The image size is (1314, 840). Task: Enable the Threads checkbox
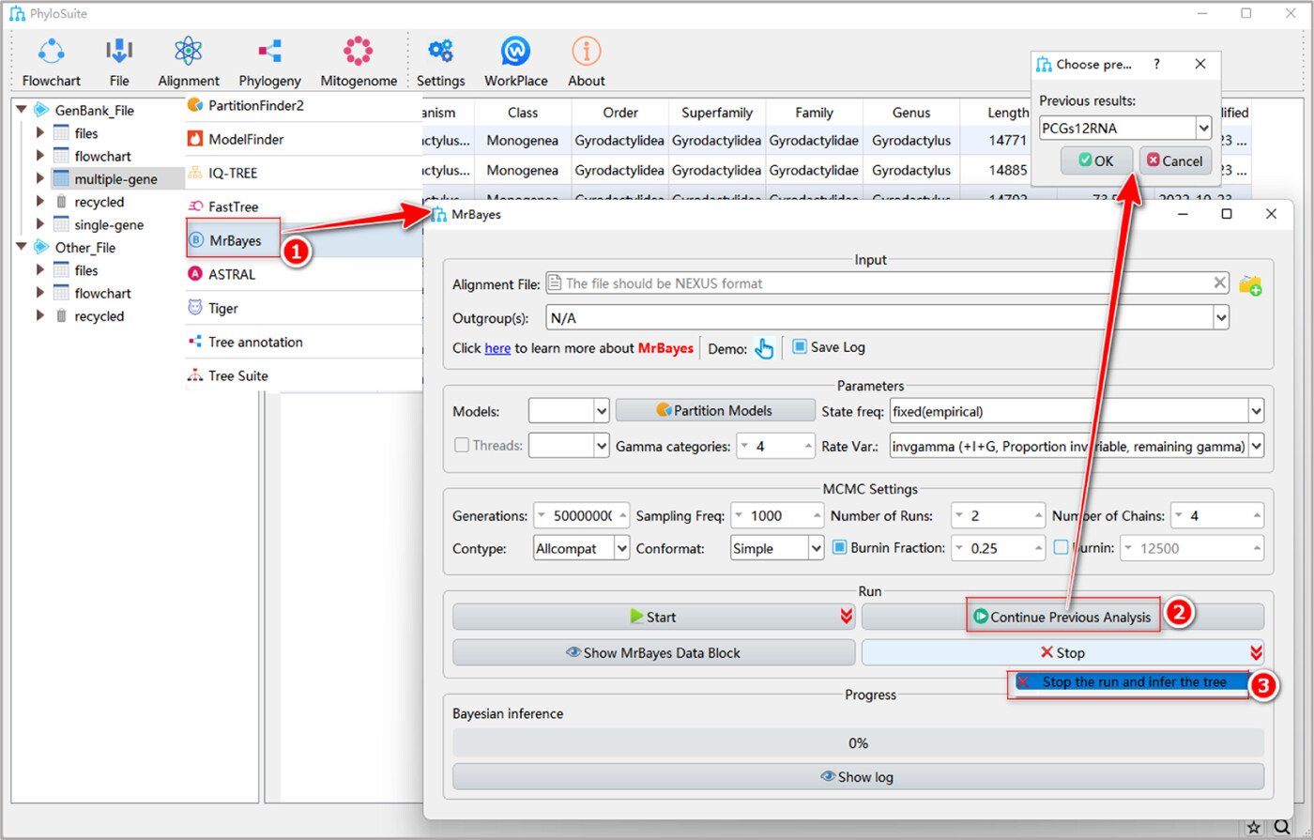[462, 445]
